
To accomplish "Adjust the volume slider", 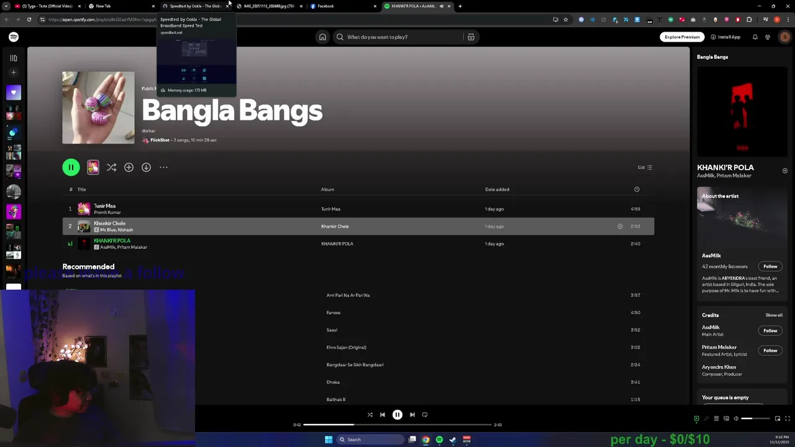I will pyautogui.click(x=756, y=418).
